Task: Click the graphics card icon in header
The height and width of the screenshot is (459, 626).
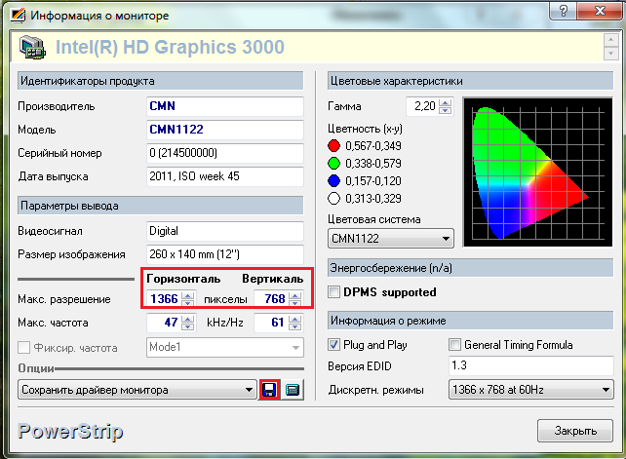Action: (x=32, y=48)
